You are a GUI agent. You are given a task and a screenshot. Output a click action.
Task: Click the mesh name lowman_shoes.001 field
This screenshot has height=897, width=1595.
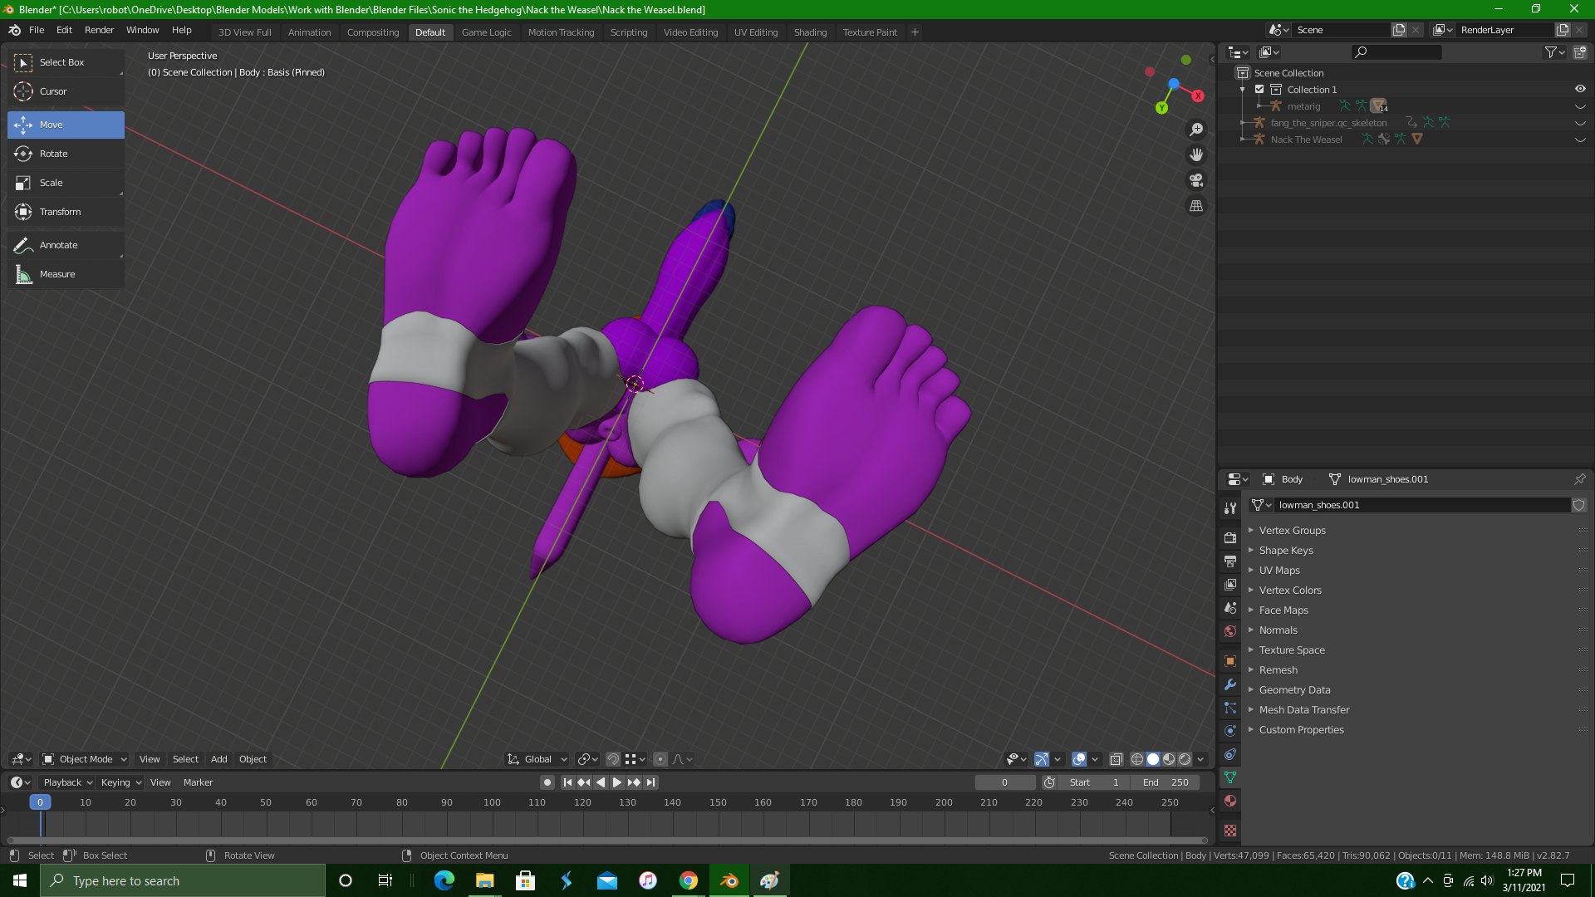[1422, 505]
